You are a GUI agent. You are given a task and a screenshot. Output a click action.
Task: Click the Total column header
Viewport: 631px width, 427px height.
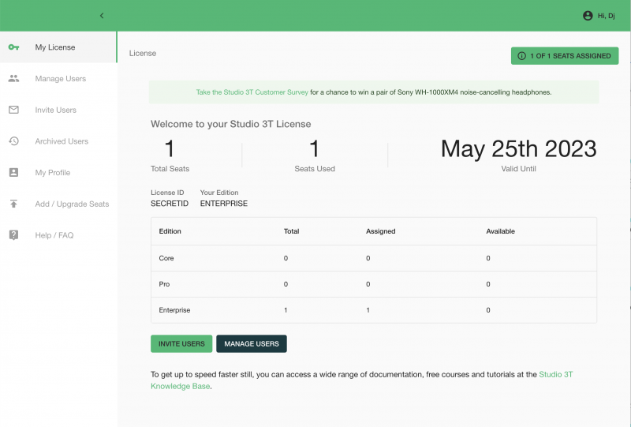tap(291, 231)
